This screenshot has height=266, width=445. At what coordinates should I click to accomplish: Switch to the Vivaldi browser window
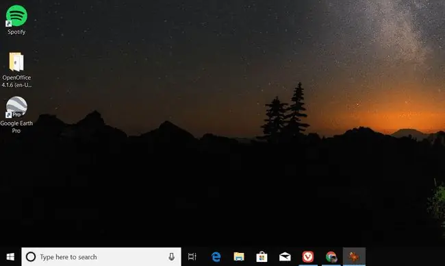coord(308,256)
